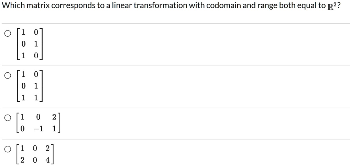Click the top-right 2 in the third matrix
This screenshot has width=350, height=166.
(54, 117)
